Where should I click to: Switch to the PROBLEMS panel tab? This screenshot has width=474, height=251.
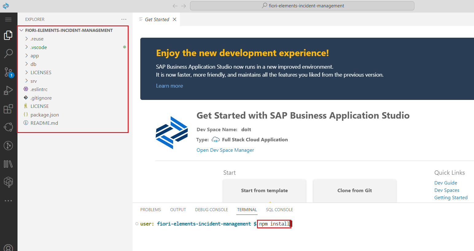click(150, 210)
